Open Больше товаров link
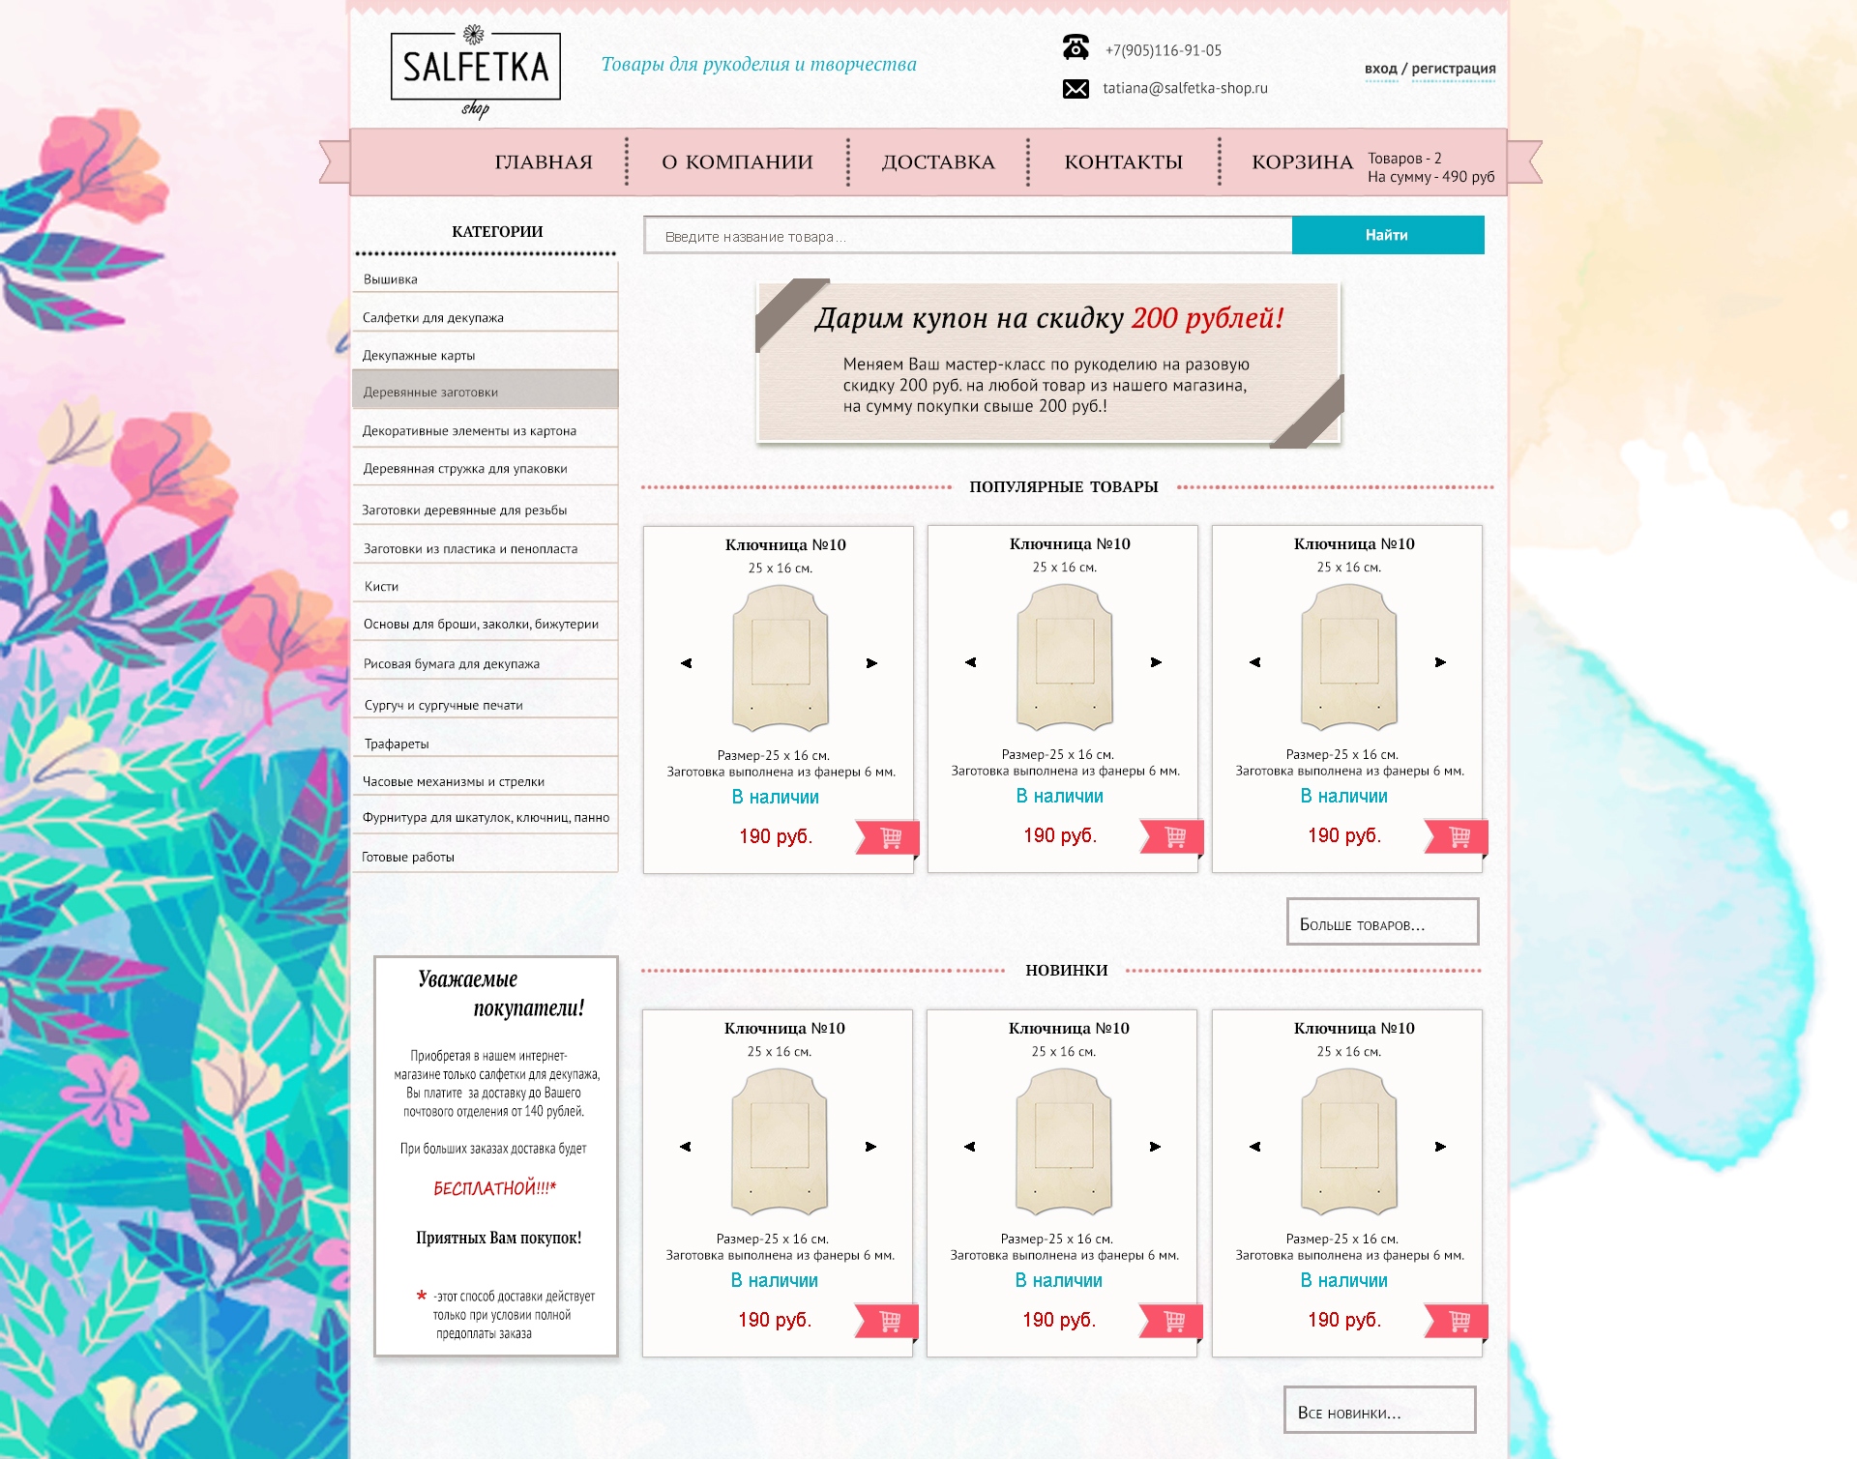The height and width of the screenshot is (1459, 1857). (x=1382, y=922)
